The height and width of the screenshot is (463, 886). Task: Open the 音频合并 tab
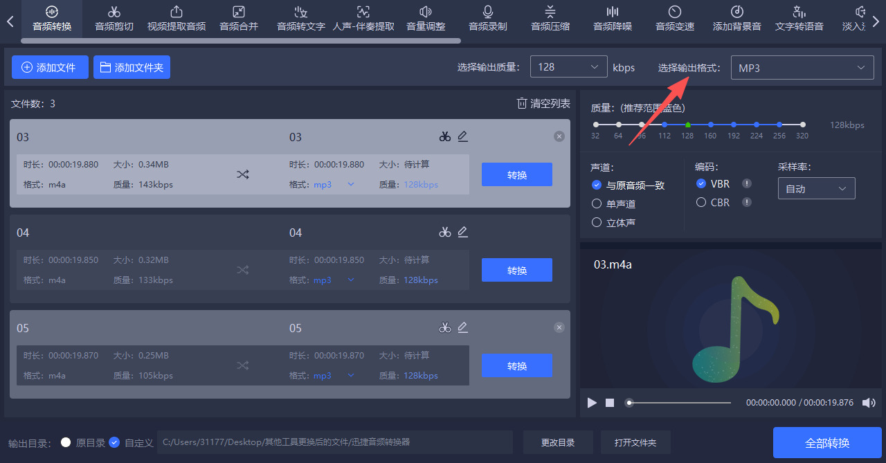tap(239, 19)
